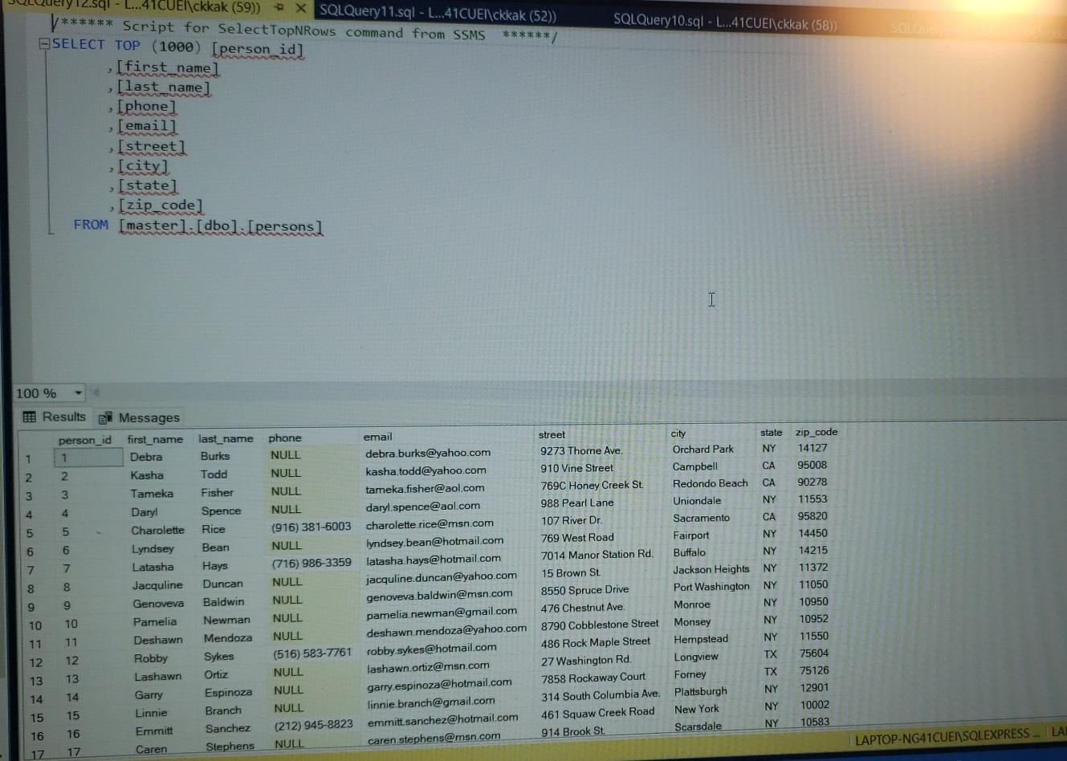Click the zip_code column header

tap(816, 432)
